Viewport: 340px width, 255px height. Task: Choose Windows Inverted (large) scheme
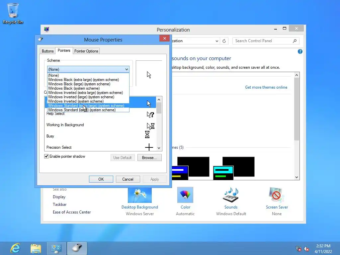tap(88, 97)
